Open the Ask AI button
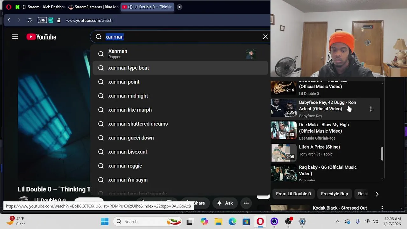The height and width of the screenshot is (229, 407). [x=225, y=203]
